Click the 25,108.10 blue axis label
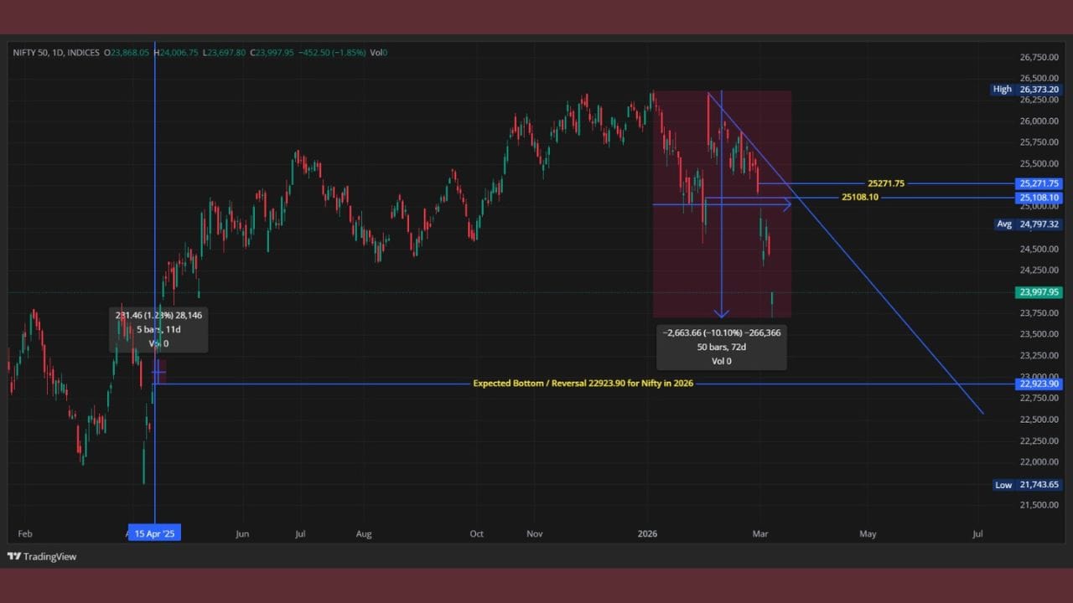The height and width of the screenshot is (603, 1073). coord(1039,198)
